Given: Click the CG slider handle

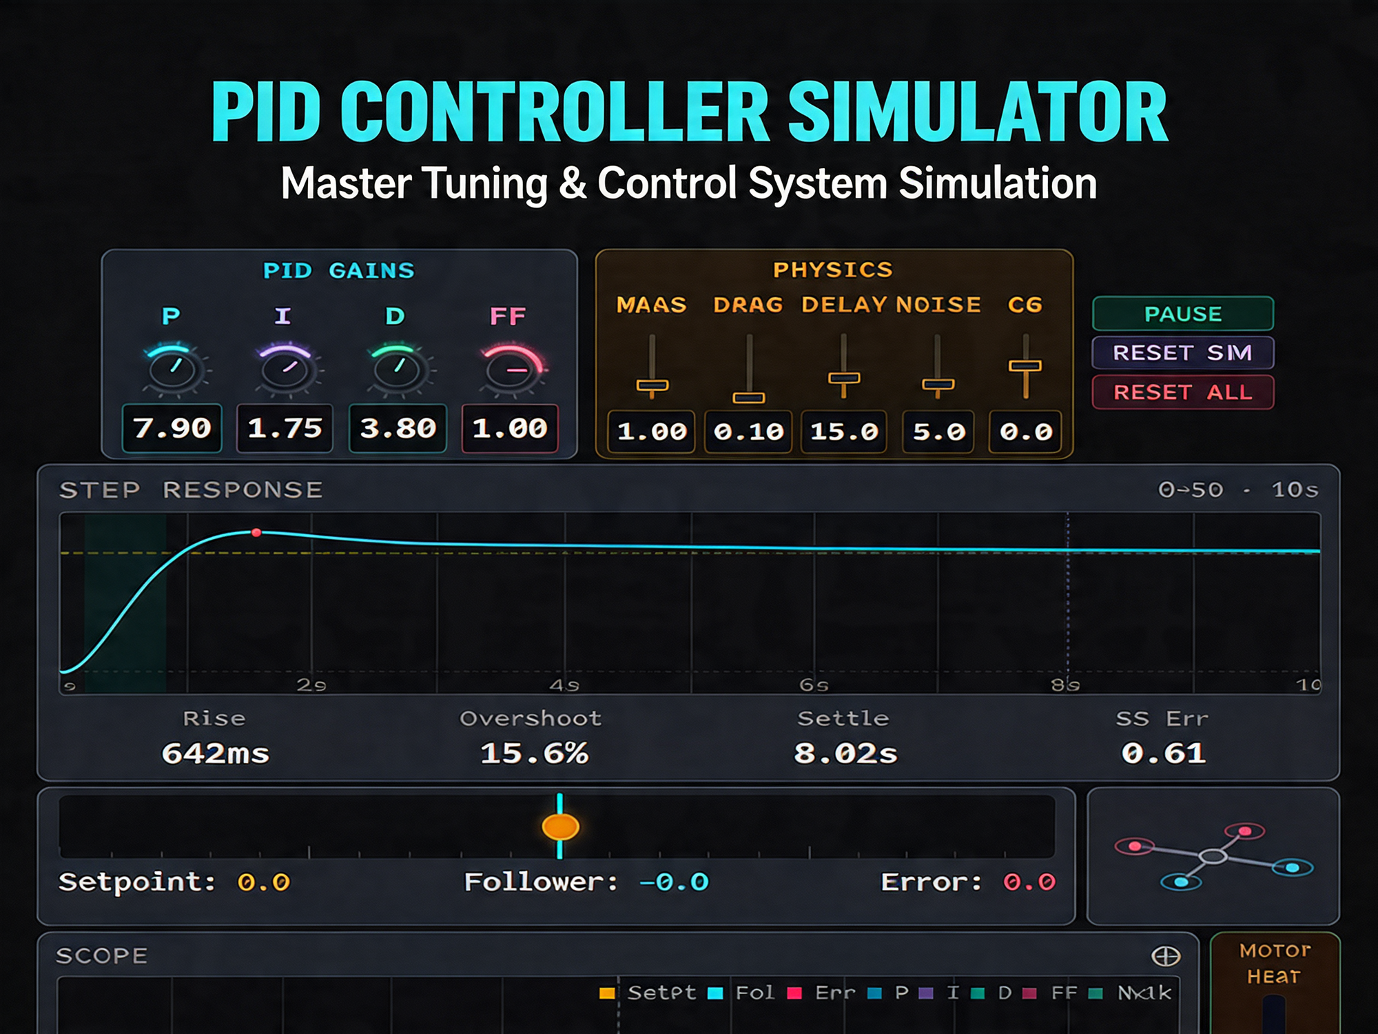Looking at the screenshot, I should pos(1025,366).
